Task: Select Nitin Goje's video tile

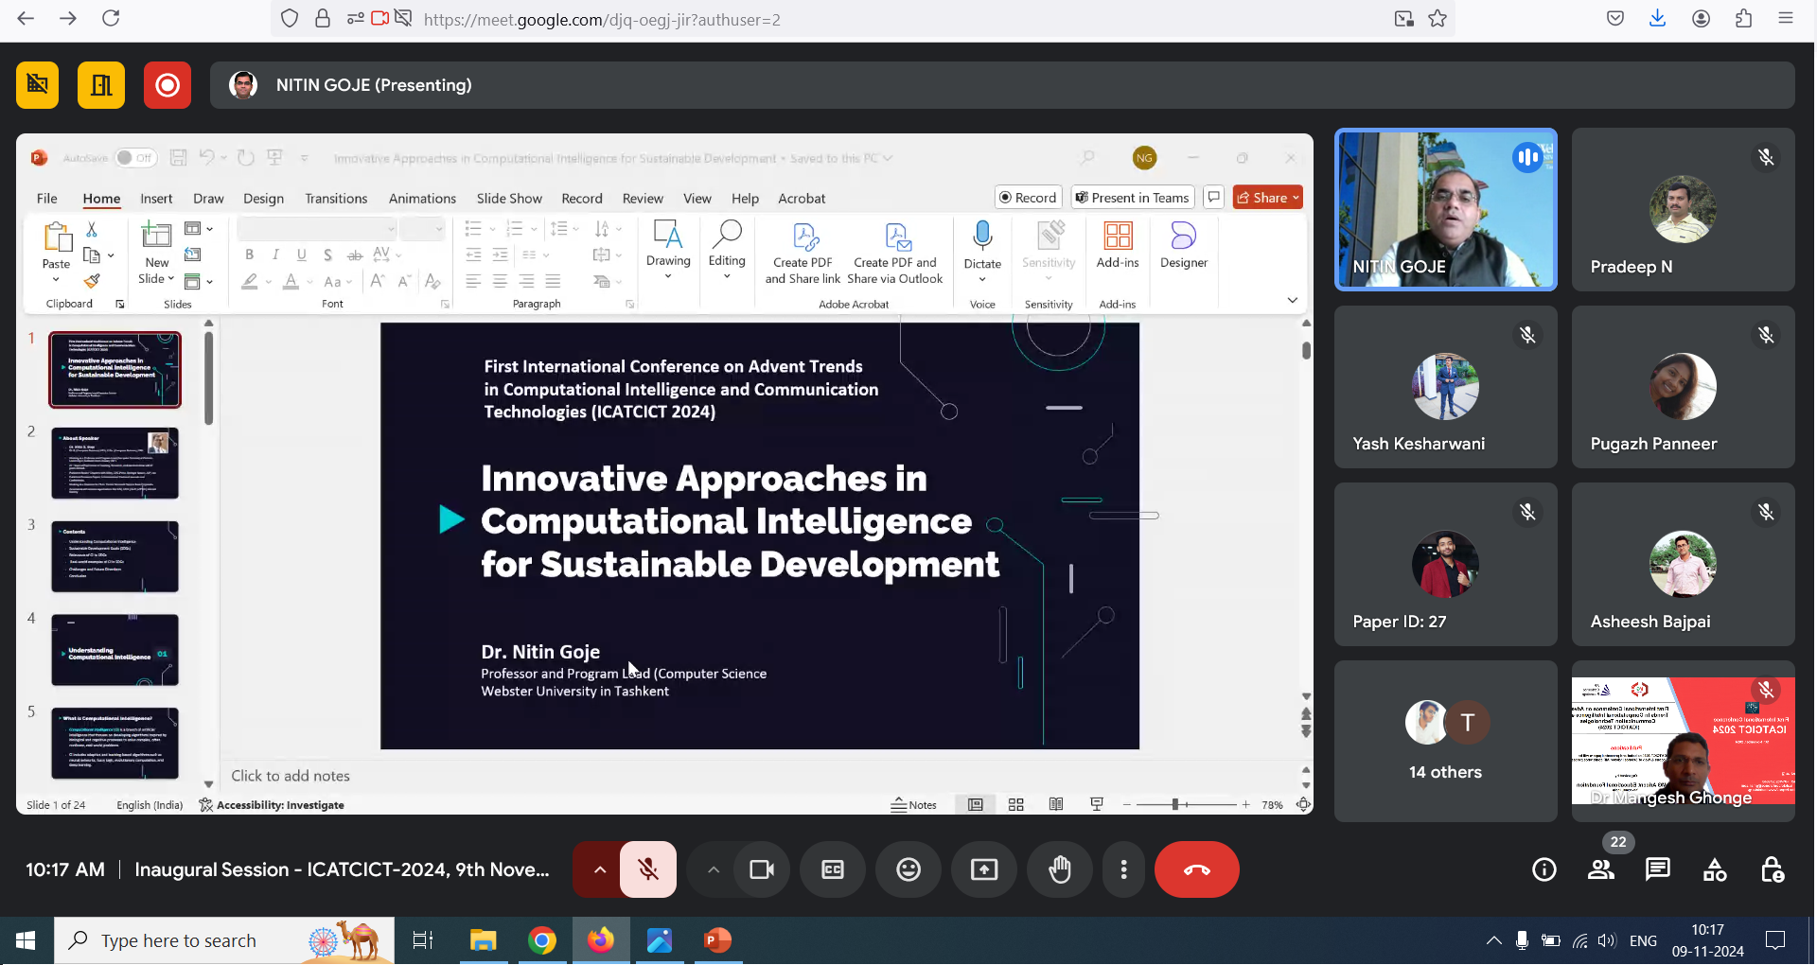Action: pyautogui.click(x=1445, y=209)
